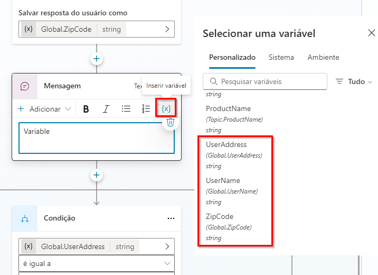The height and width of the screenshot is (275, 378).
Task: Toggle bold formatting in message toolbar
Action: (x=86, y=109)
